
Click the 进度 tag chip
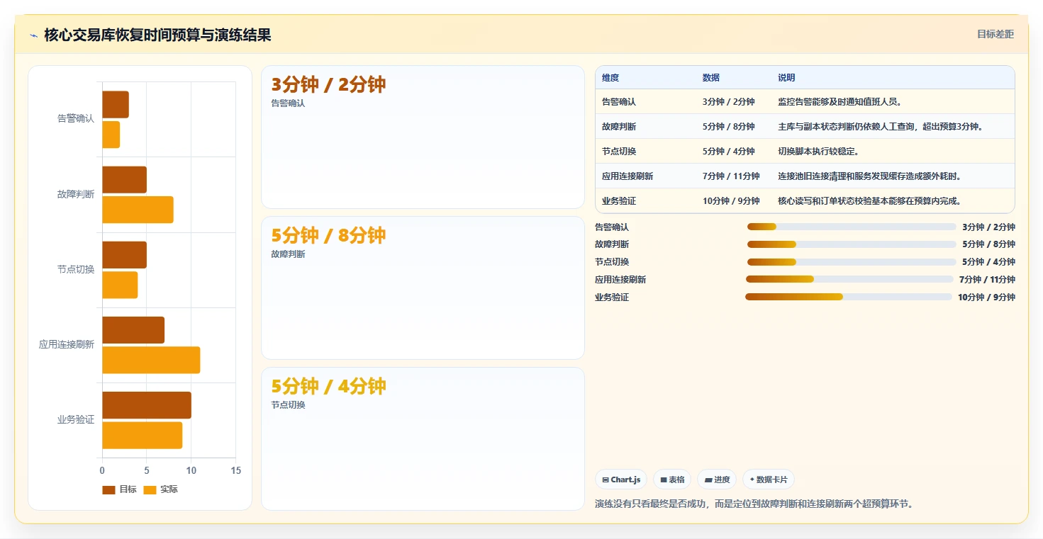pos(717,480)
